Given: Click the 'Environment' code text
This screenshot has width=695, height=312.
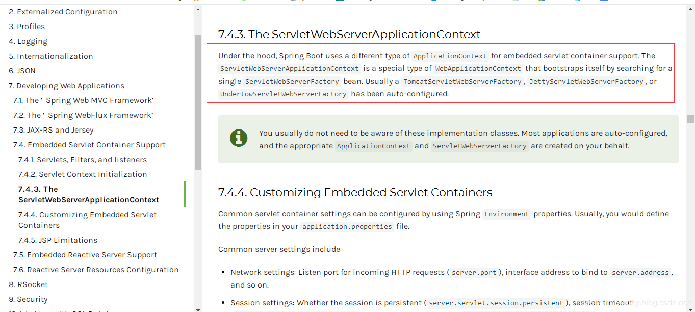Looking at the screenshot, I should click(x=507, y=214).
